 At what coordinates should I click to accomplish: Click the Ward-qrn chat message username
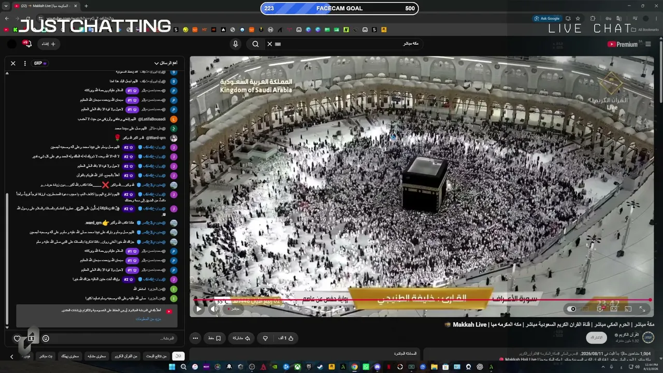pos(156,138)
